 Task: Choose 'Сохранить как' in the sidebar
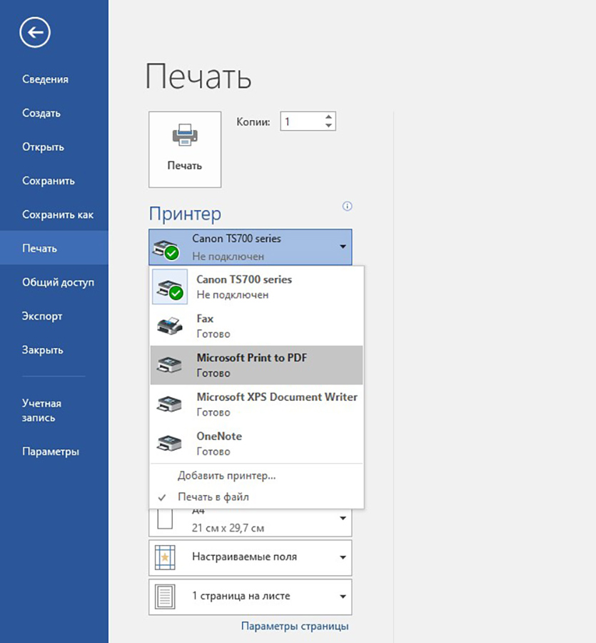(x=58, y=214)
